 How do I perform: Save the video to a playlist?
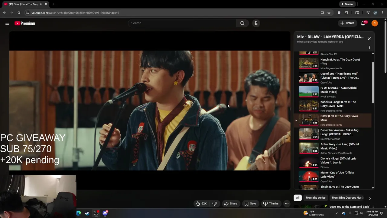coord(250,203)
